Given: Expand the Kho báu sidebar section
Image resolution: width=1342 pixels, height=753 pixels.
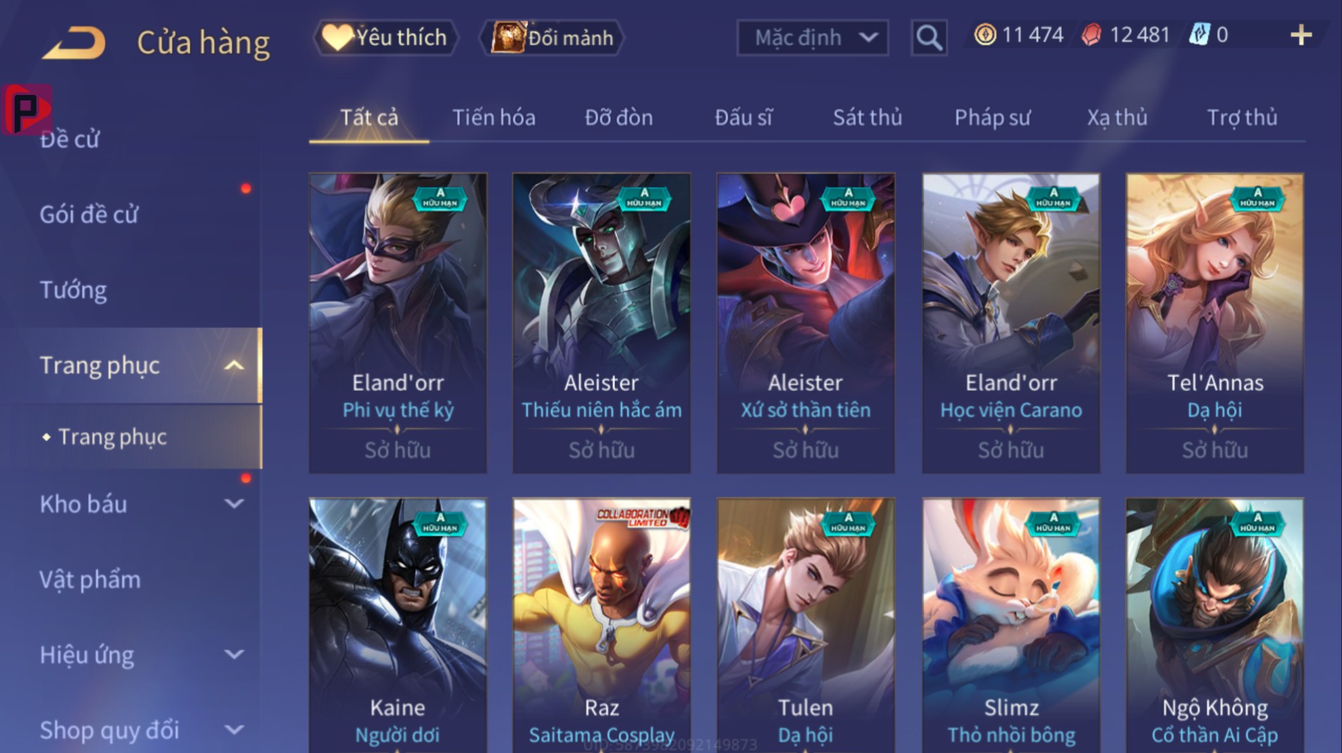Looking at the screenshot, I should click(x=234, y=504).
